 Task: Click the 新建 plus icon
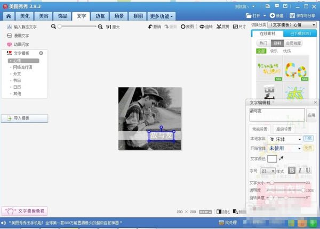(272, 15)
